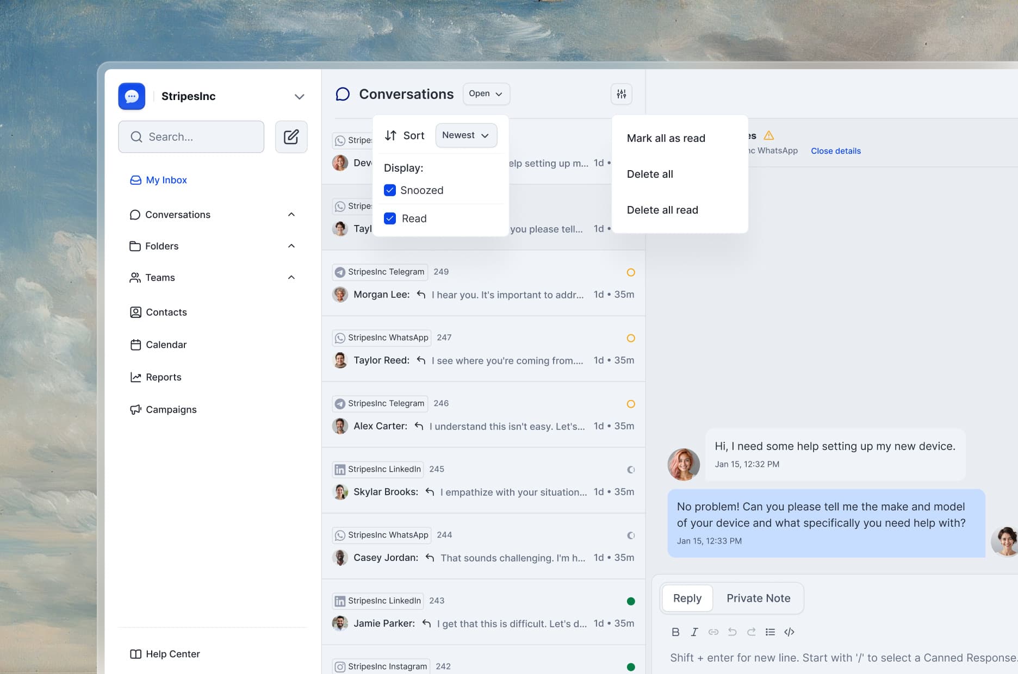Screen dimensions: 1018x674
Task: Open the compose new message icon
Action: pos(291,136)
